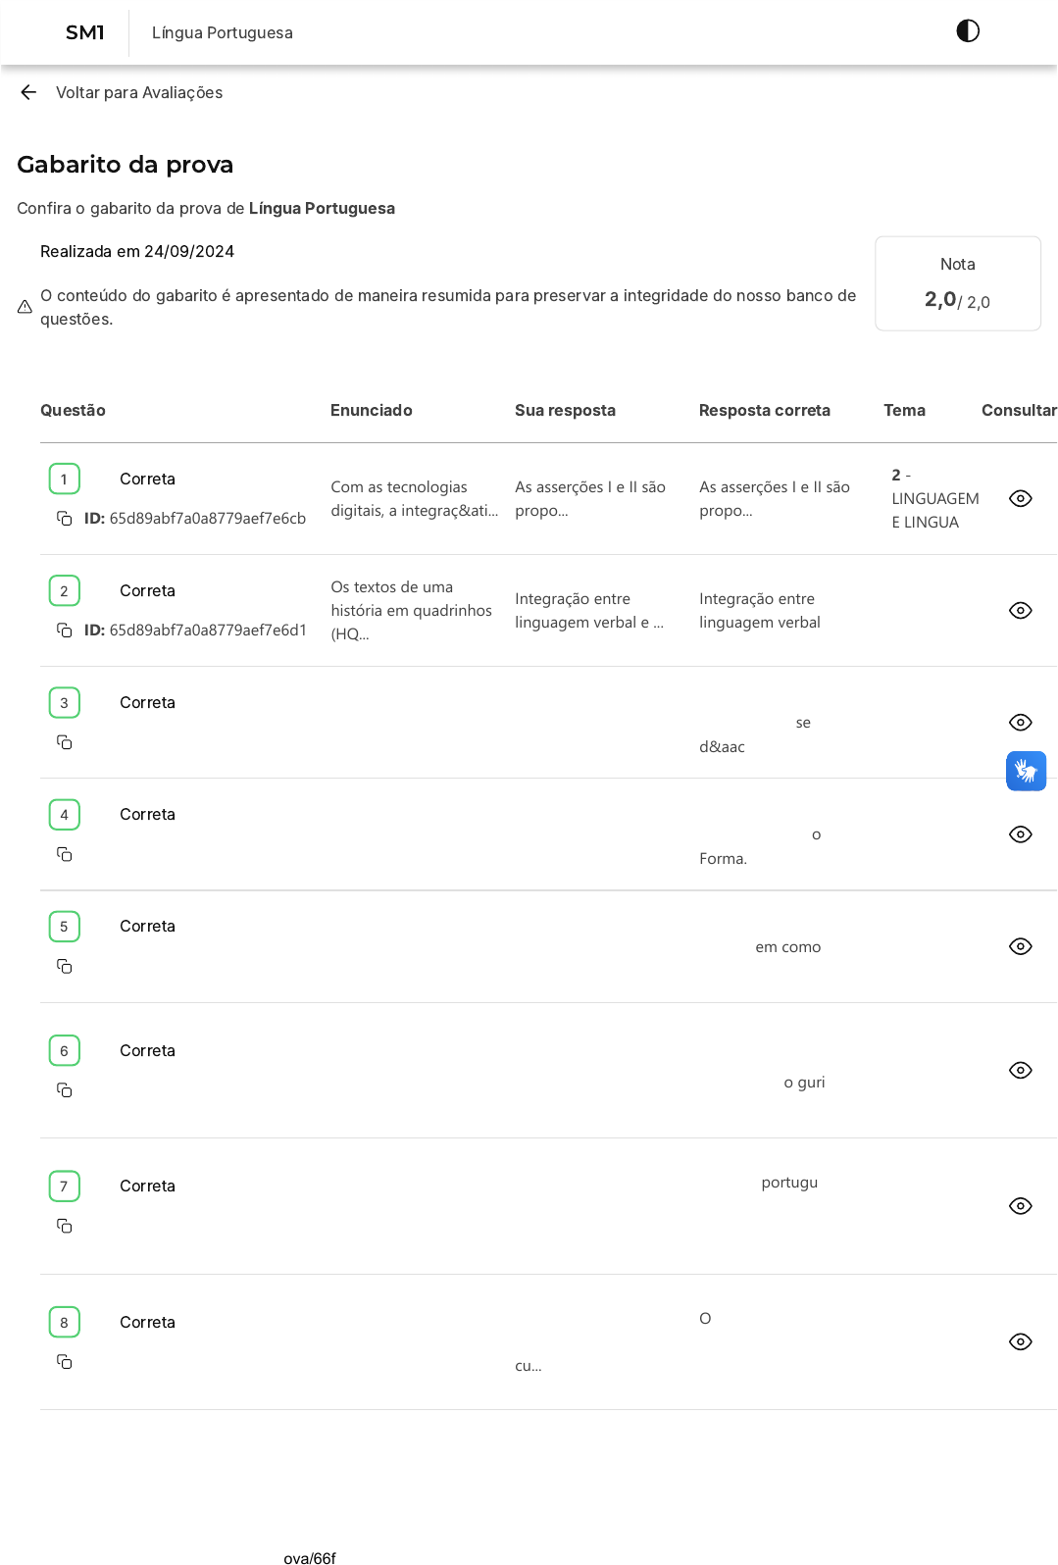The width and height of the screenshot is (1058, 1565).
Task: Consult question 8 with the eye icon
Action: pos(1020,1341)
